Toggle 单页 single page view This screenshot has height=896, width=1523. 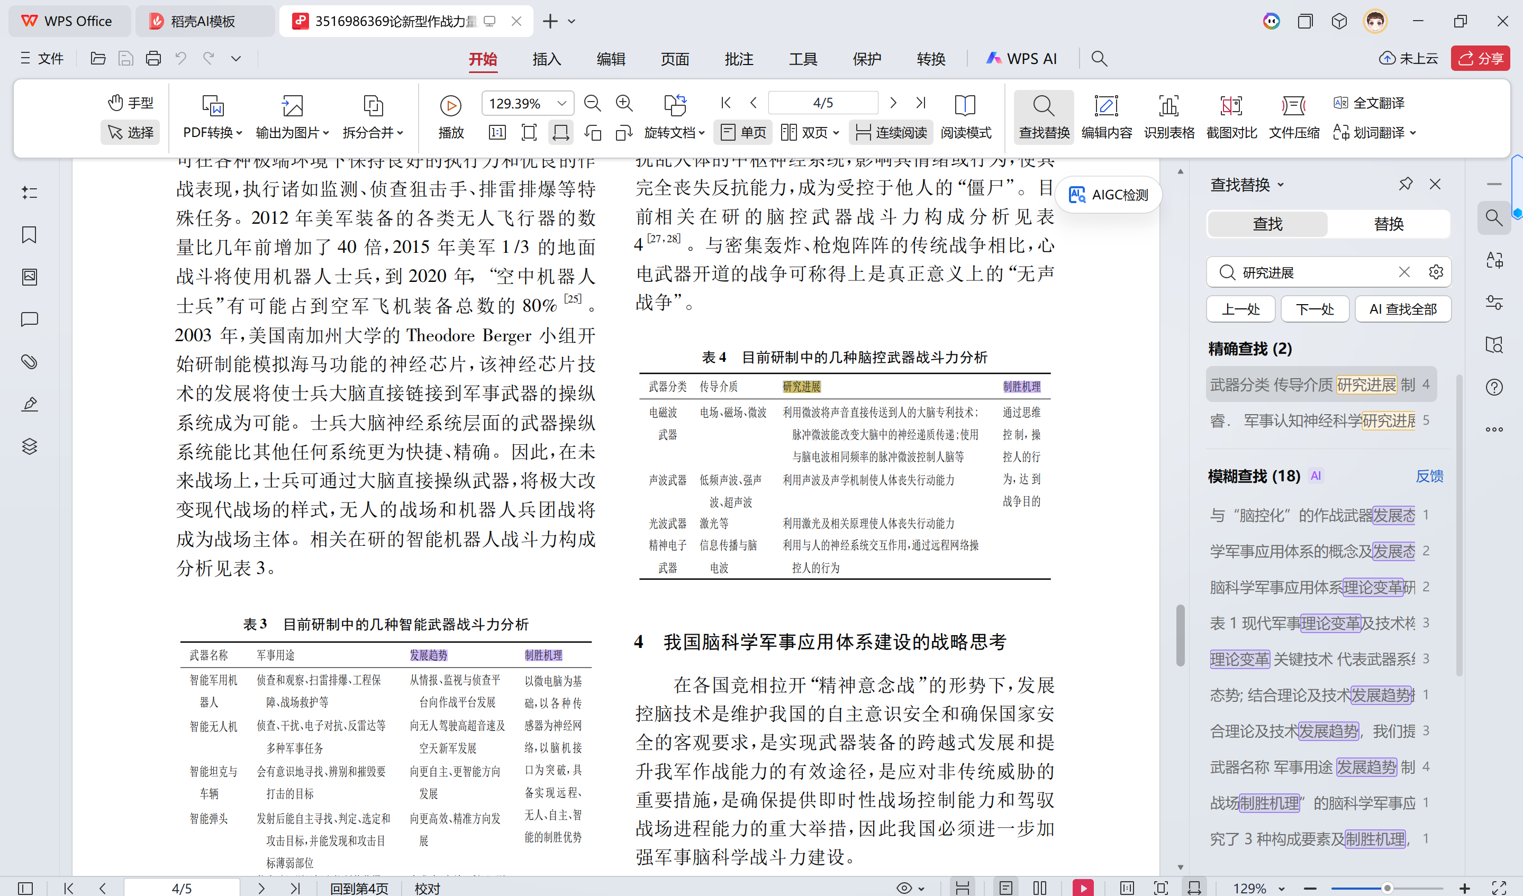[x=744, y=132]
